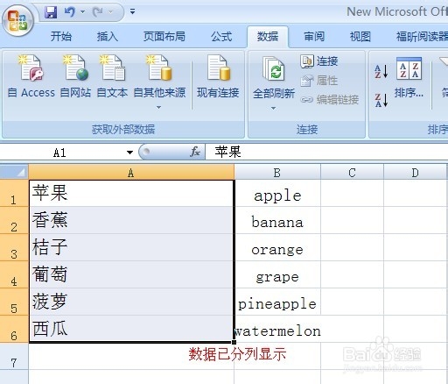This screenshot has height=384, width=448.
Task: Select cell containing apple
Action: (x=277, y=193)
